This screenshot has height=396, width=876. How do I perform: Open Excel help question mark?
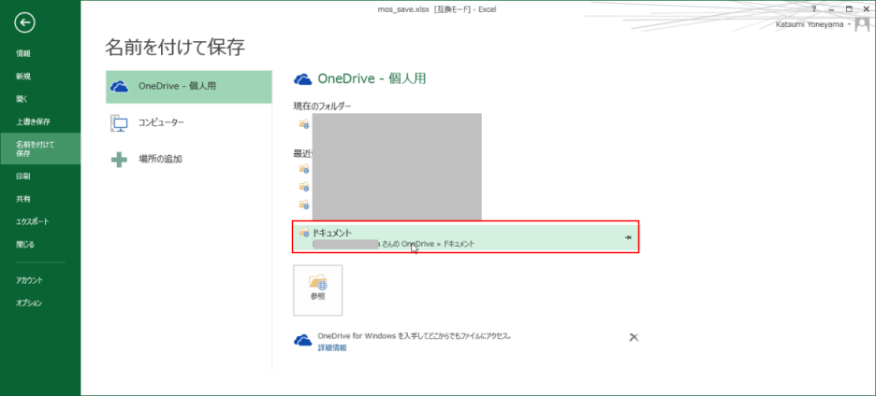(x=814, y=9)
